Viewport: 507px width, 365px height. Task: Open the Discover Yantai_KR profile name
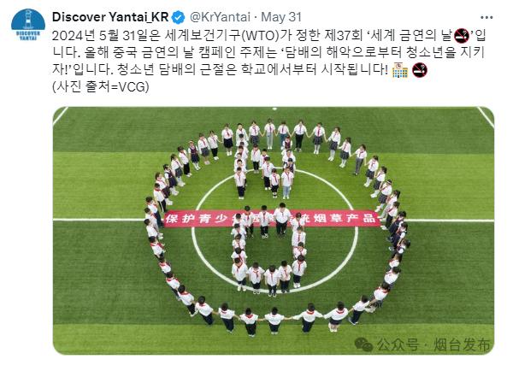click(x=110, y=17)
